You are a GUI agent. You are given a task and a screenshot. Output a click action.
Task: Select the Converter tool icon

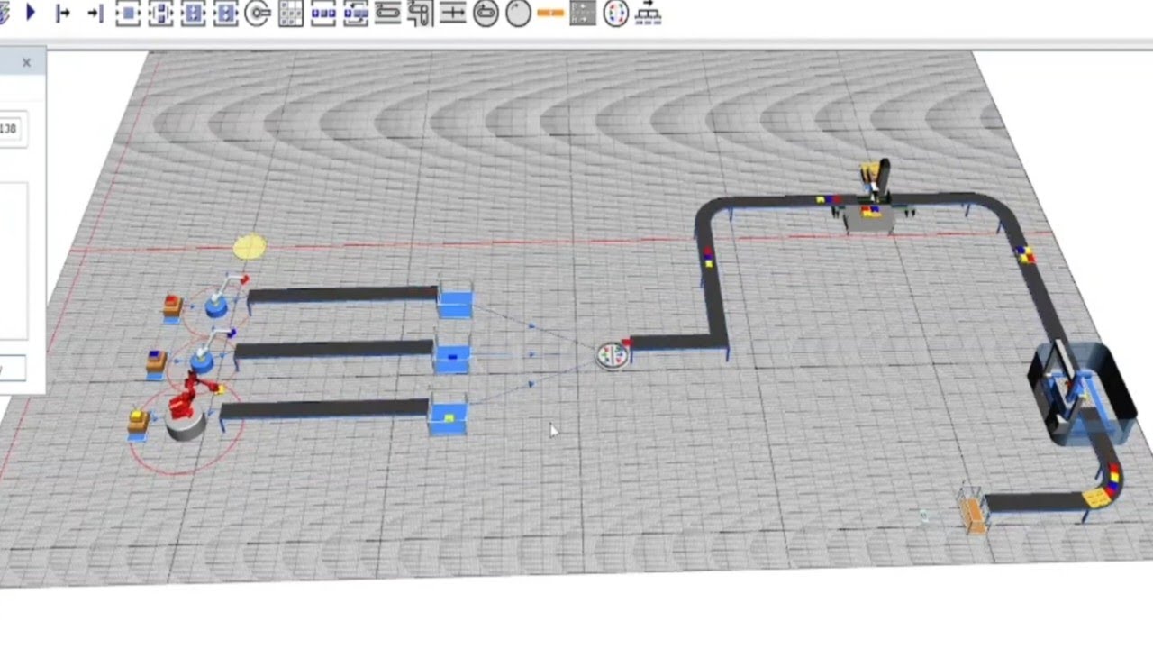[453, 13]
